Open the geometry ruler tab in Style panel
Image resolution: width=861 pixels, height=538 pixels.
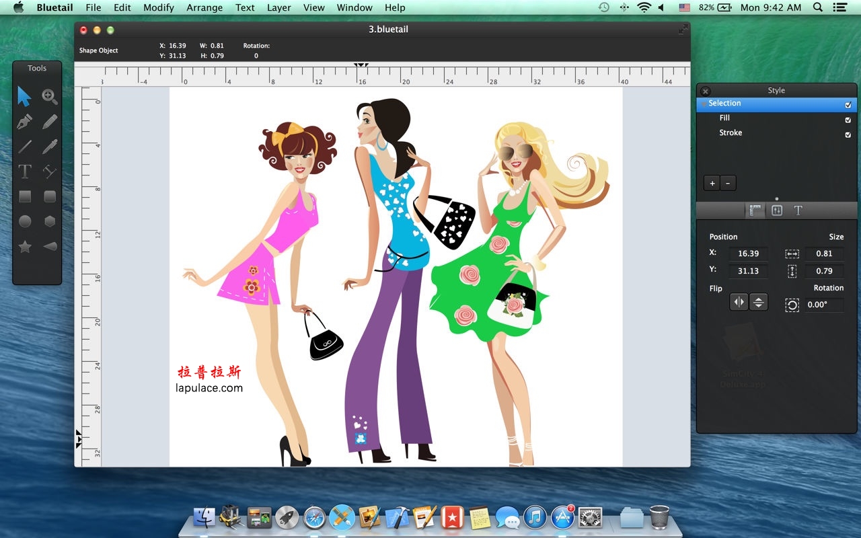tap(755, 210)
